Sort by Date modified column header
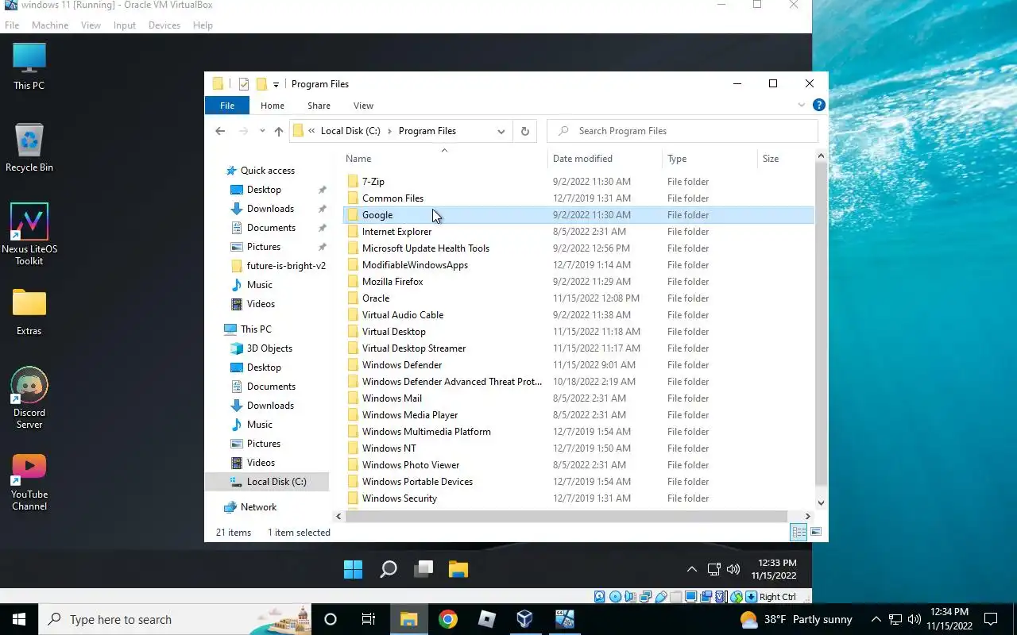 [605, 159]
